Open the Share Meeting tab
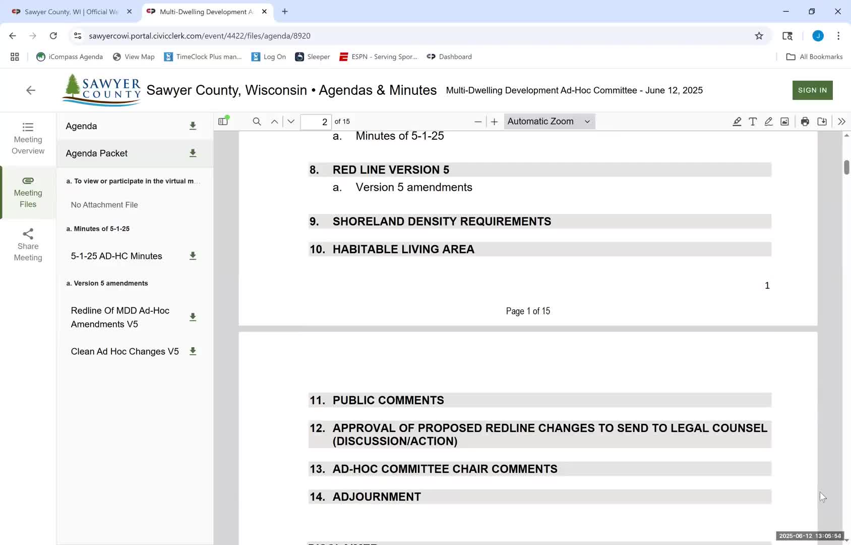The width and height of the screenshot is (851, 545). 28,245
